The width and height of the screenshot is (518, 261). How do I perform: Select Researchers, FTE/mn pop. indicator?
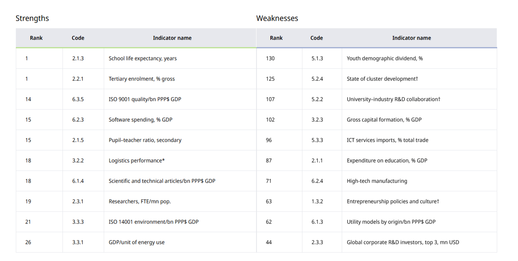click(x=140, y=202)
